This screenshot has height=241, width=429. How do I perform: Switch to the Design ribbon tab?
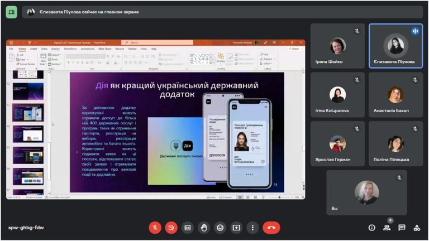pos(55,49)
